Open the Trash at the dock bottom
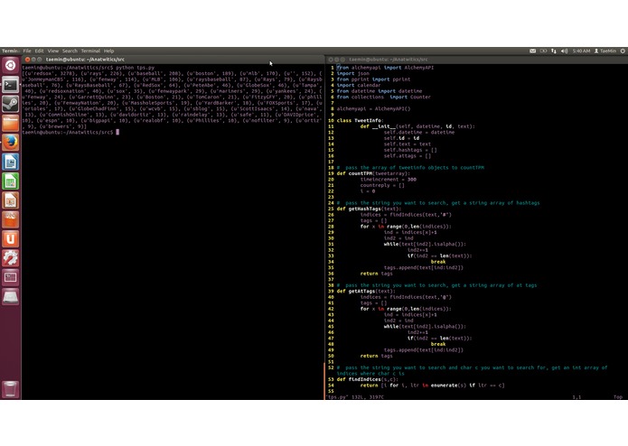The image size is (628, 446). coord(11,389)
